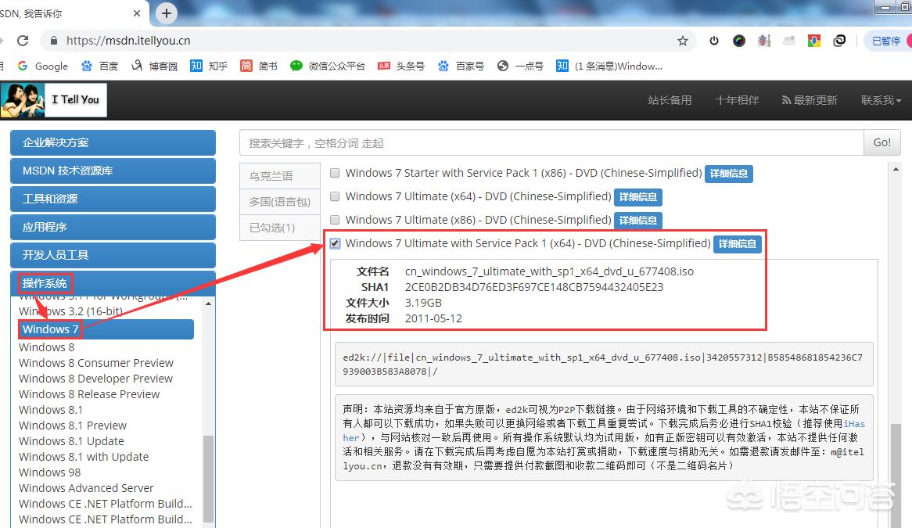This screenshot has width=912, height=528.
Task: Check Windows 7 Starter SP1 (x86) checkbox
Action: click(x=335, y=173)
